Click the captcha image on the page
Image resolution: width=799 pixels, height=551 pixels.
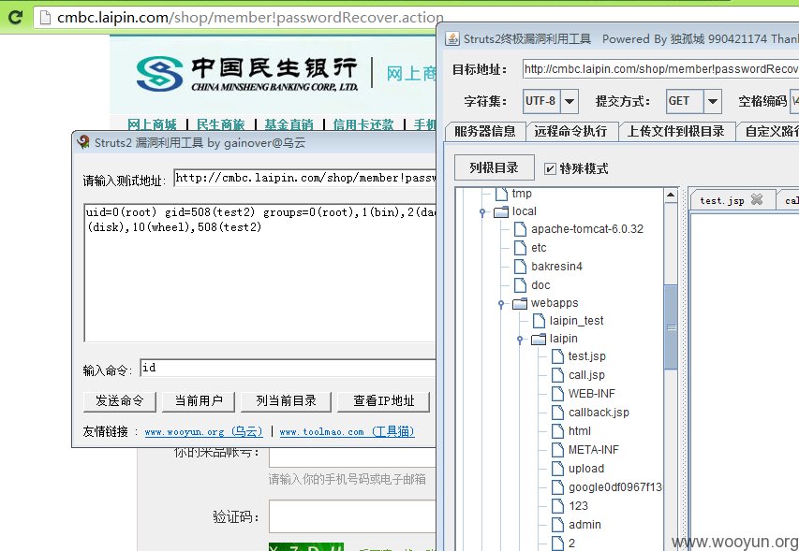point(306,547)
